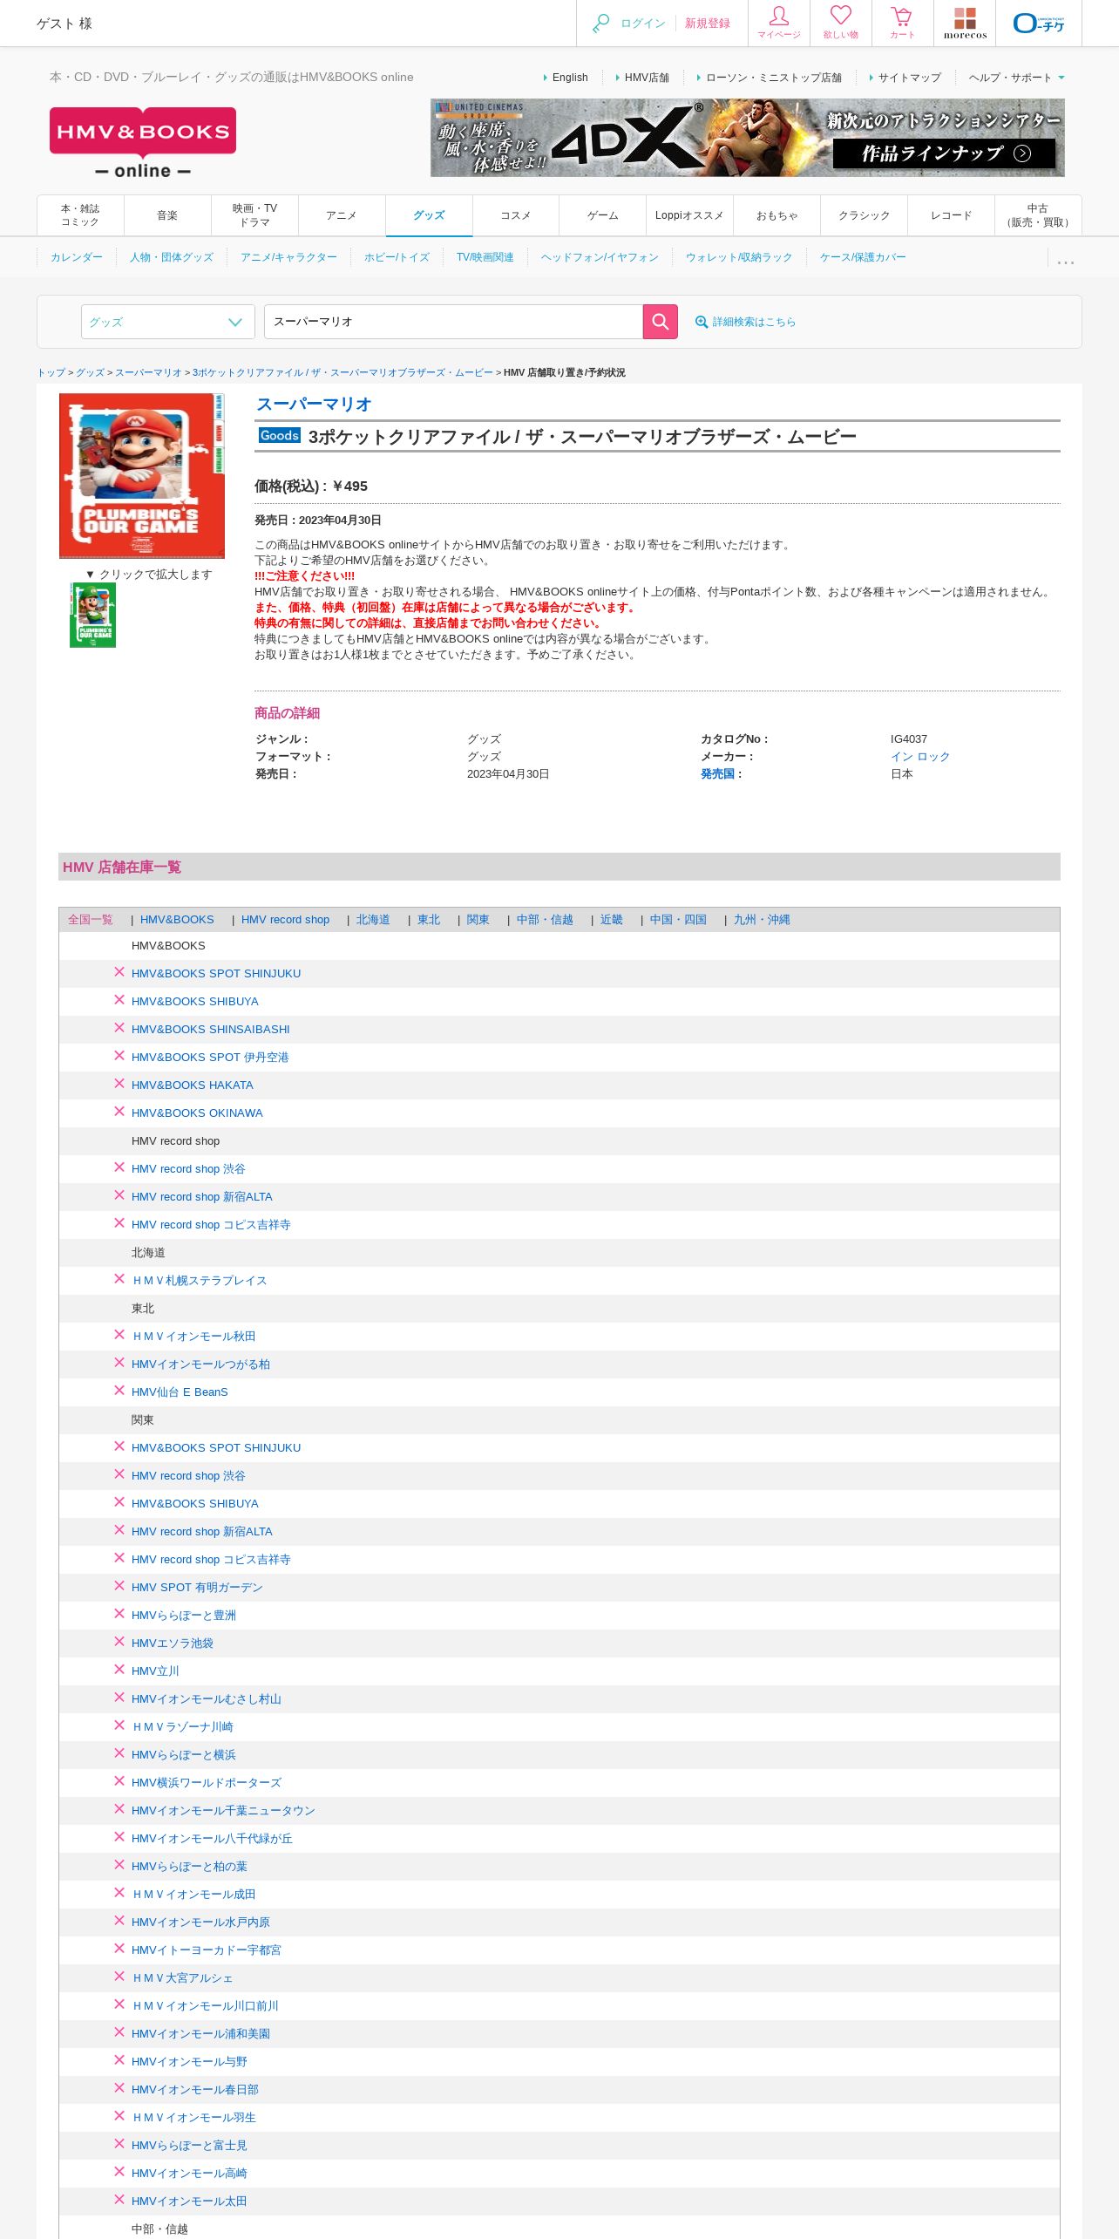Open My Page (マイページ) icon
This screenshot has width=1119, height=2239.
pos(779,24)
